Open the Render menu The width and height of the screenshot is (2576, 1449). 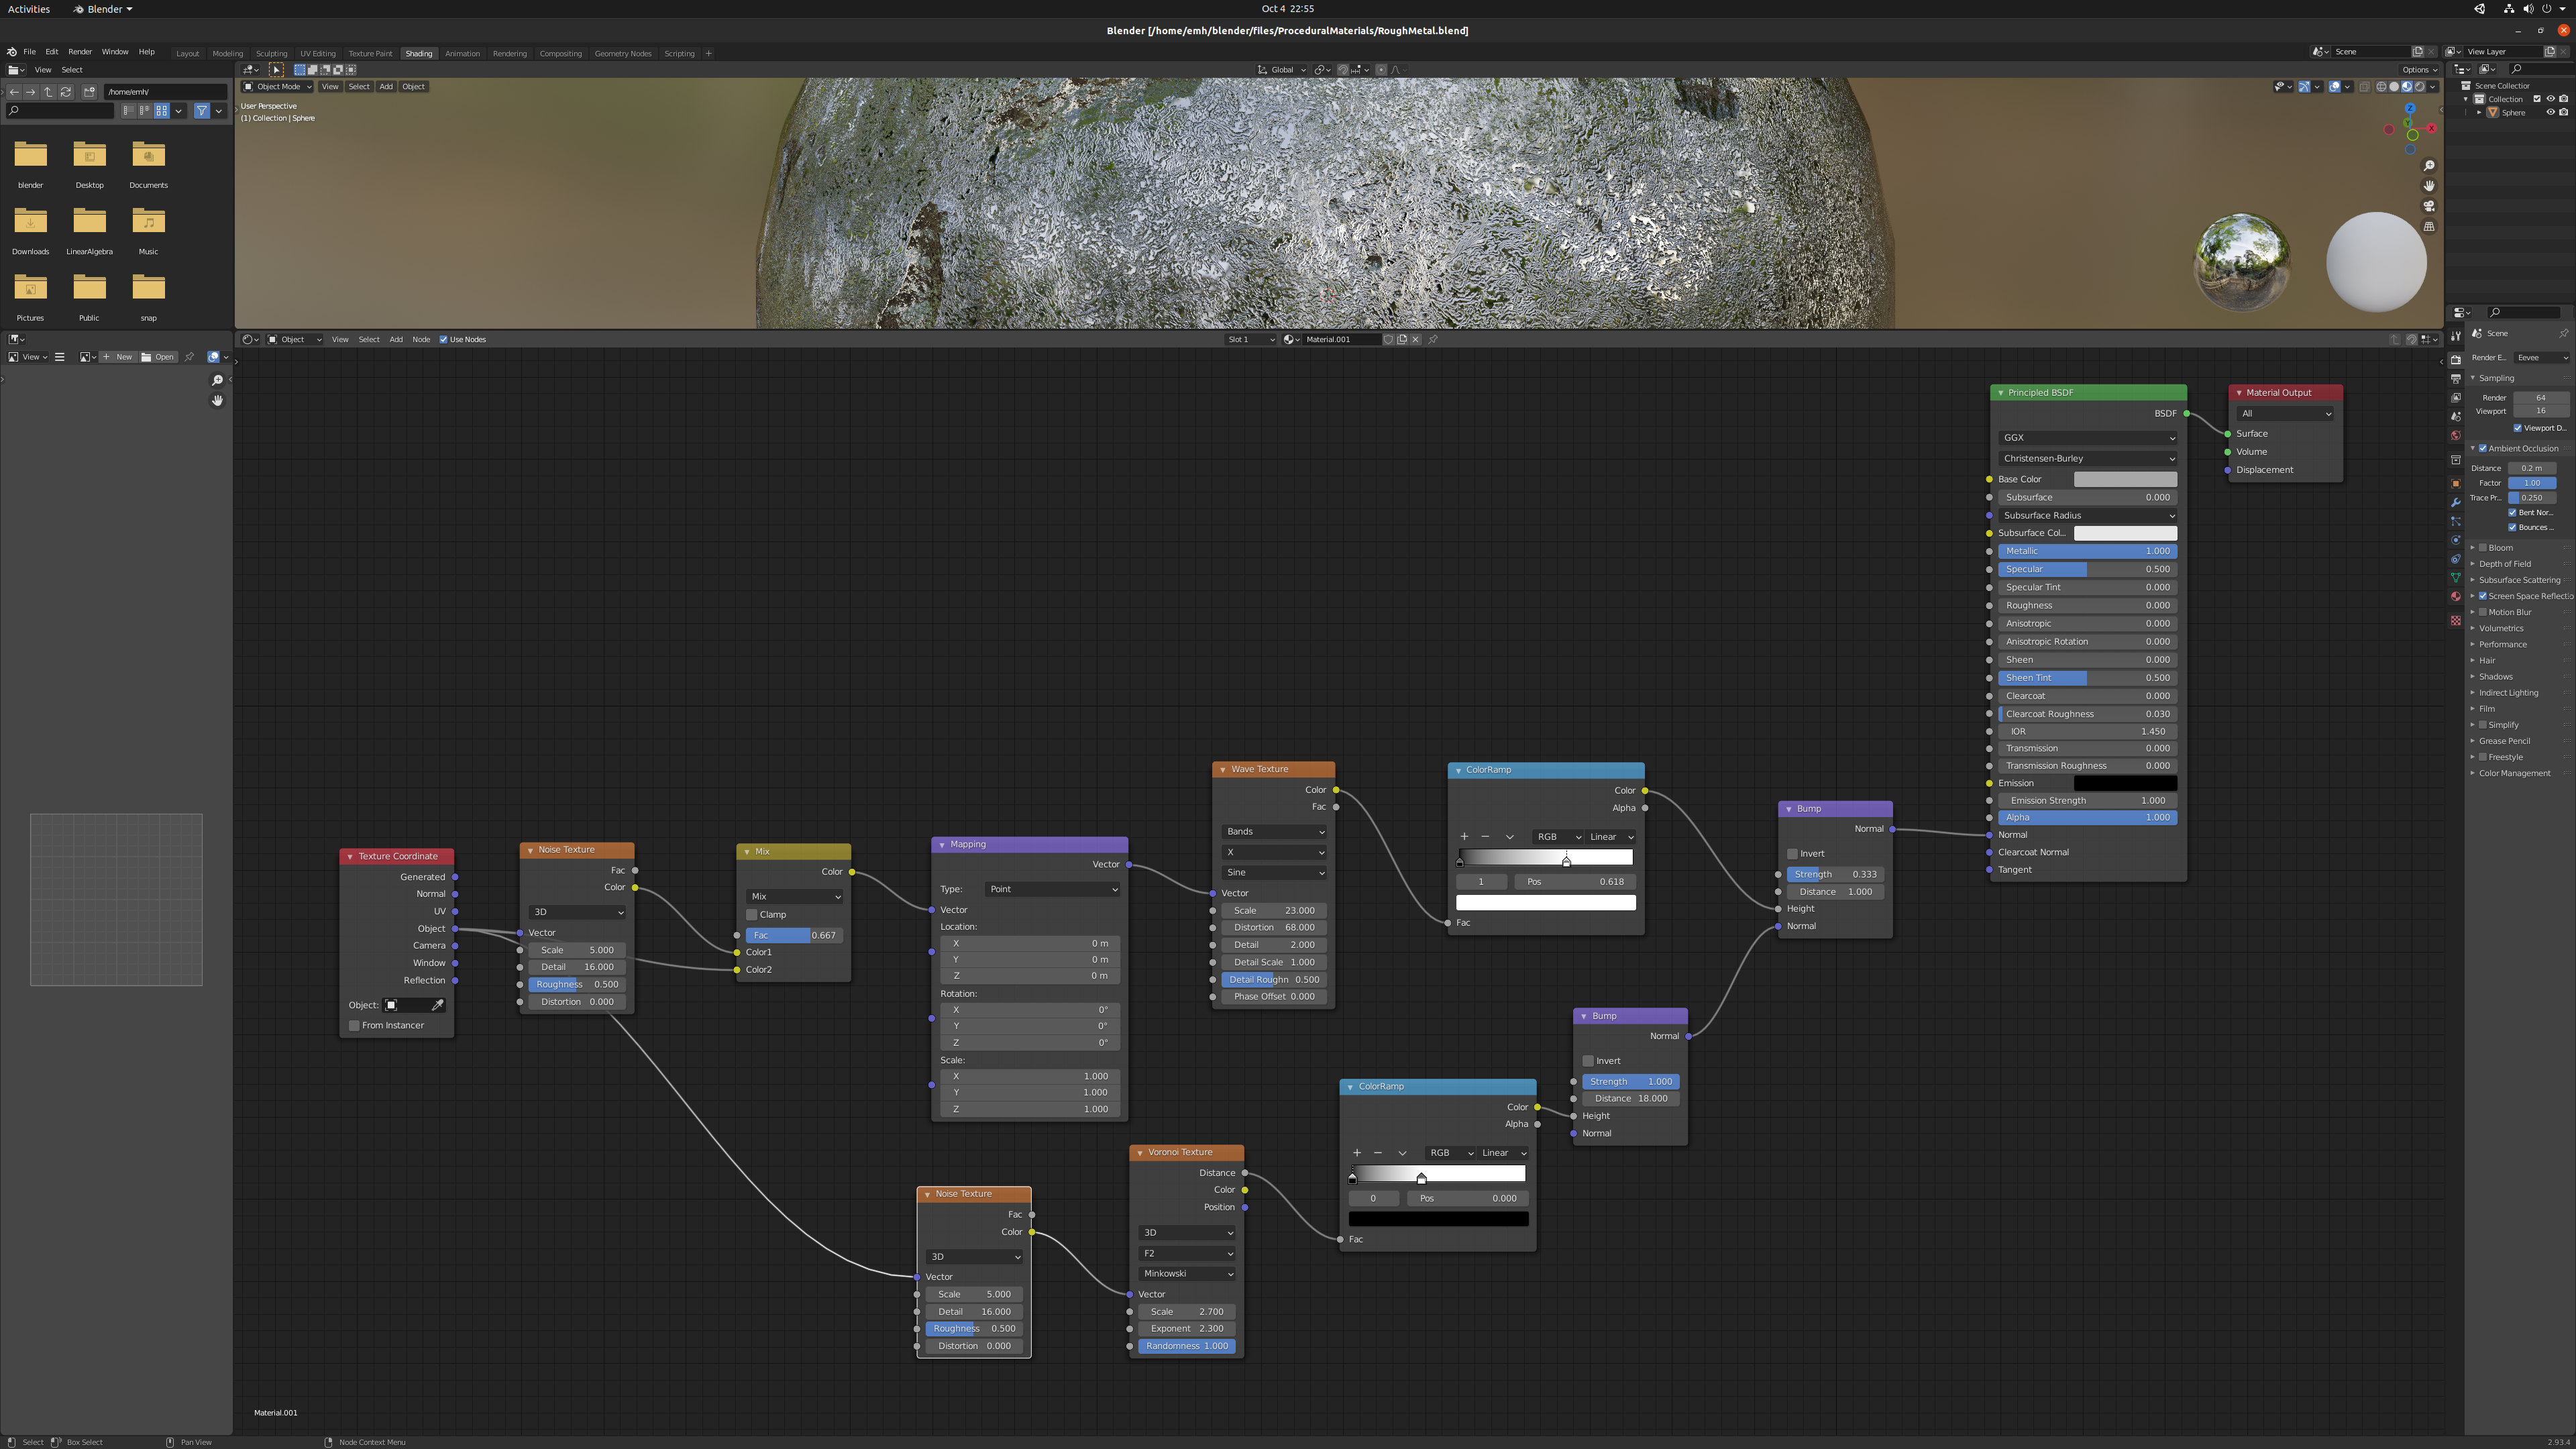click(80, 52)
